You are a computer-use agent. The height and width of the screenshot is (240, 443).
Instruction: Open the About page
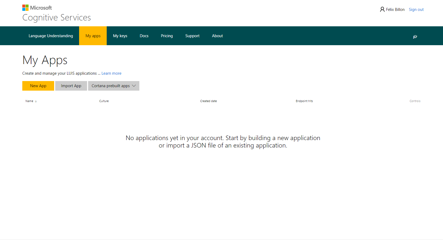click(x=217, y=36)
